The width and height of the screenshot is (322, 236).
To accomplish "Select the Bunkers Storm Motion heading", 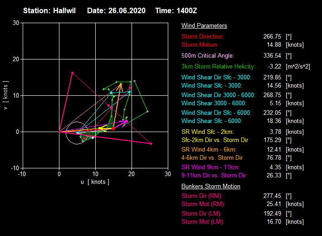I will 211,187.
